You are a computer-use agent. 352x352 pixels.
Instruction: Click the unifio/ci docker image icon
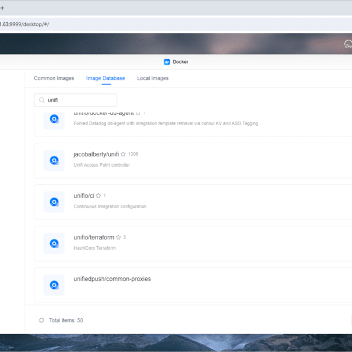coord(54,202)
